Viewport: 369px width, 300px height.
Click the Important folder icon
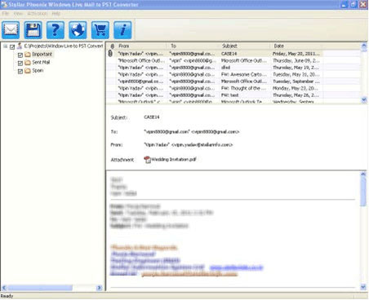(28, 55)
